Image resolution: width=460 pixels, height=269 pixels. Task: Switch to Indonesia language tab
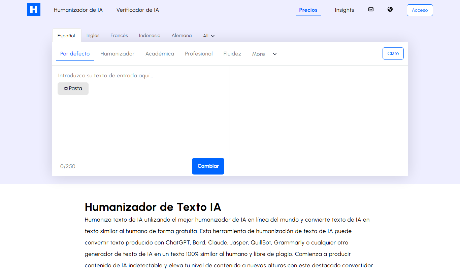tap(150, 35)
